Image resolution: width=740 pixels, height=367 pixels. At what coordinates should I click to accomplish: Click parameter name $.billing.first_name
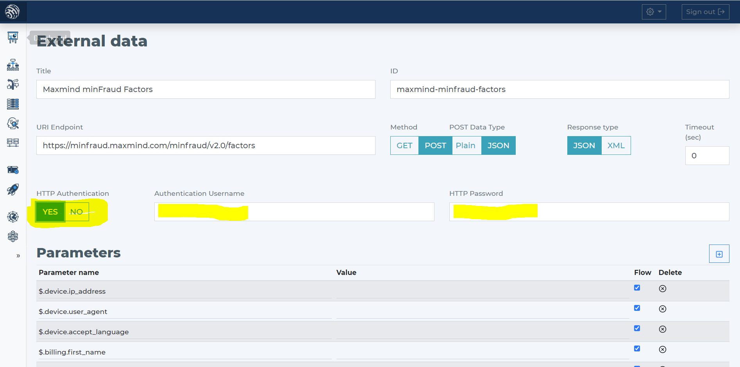[72, 352]
